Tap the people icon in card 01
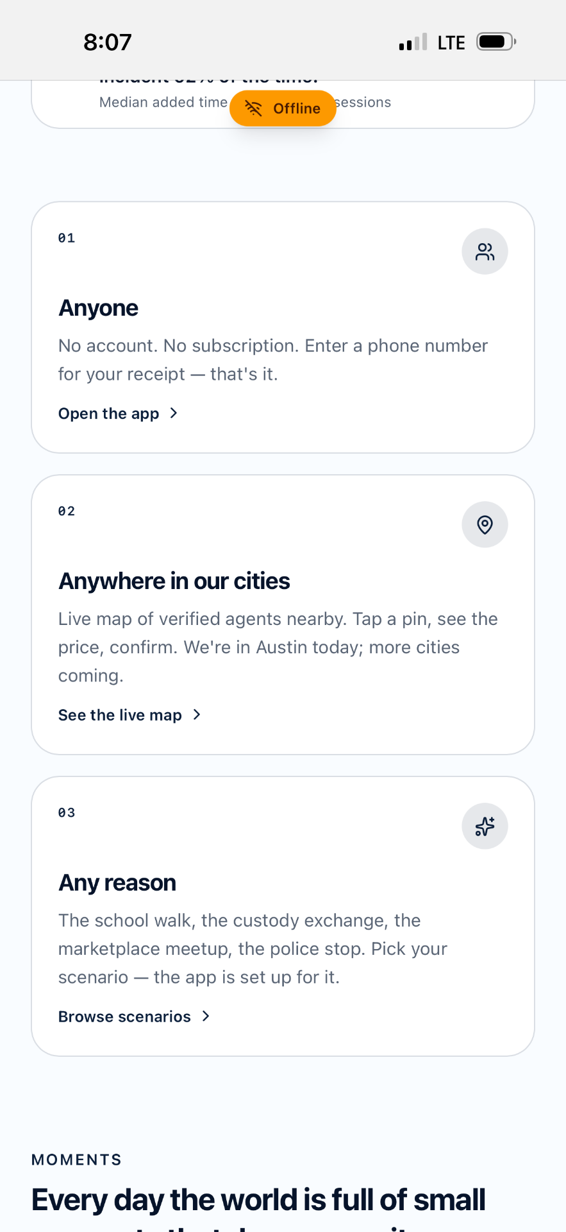 point(485,252)
